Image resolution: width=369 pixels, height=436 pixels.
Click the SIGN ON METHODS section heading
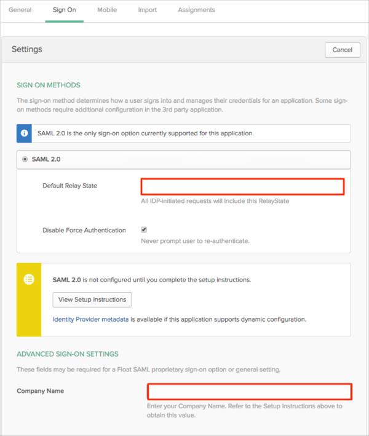49,85
